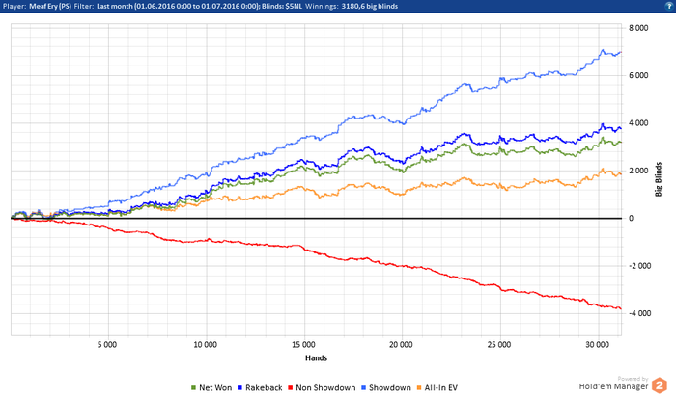
Task: Click the Hands x-axis title
Action: tap(316, 357)
